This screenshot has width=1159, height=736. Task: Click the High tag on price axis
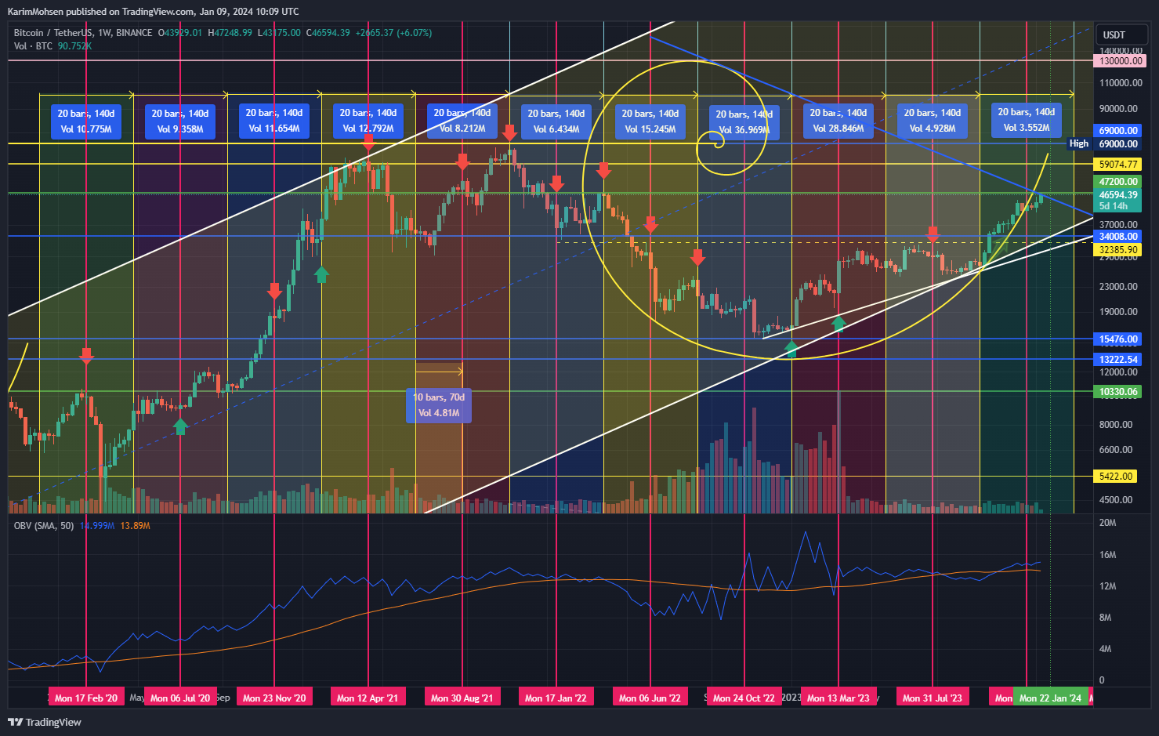tap(1079, 144)
